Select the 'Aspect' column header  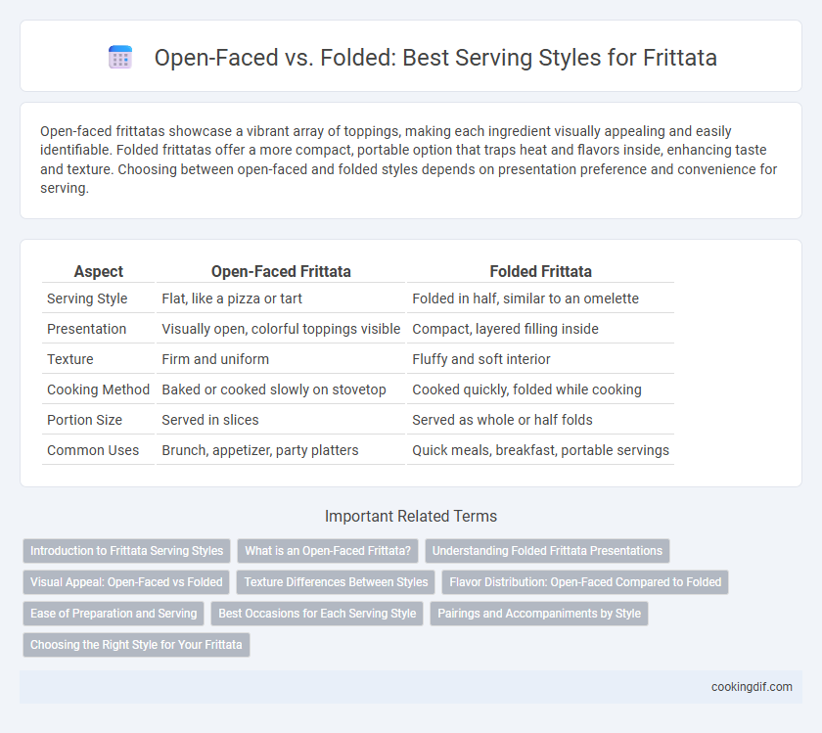[99, 271]
